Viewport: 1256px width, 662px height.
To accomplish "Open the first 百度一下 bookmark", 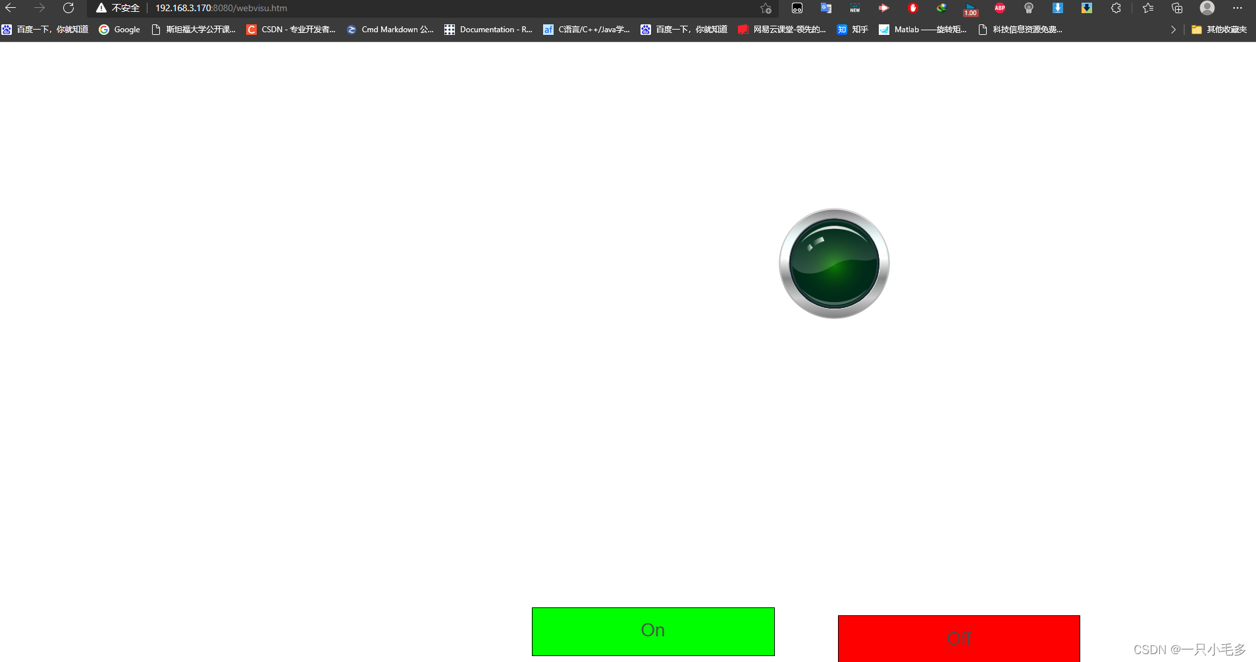I will 45,30.
